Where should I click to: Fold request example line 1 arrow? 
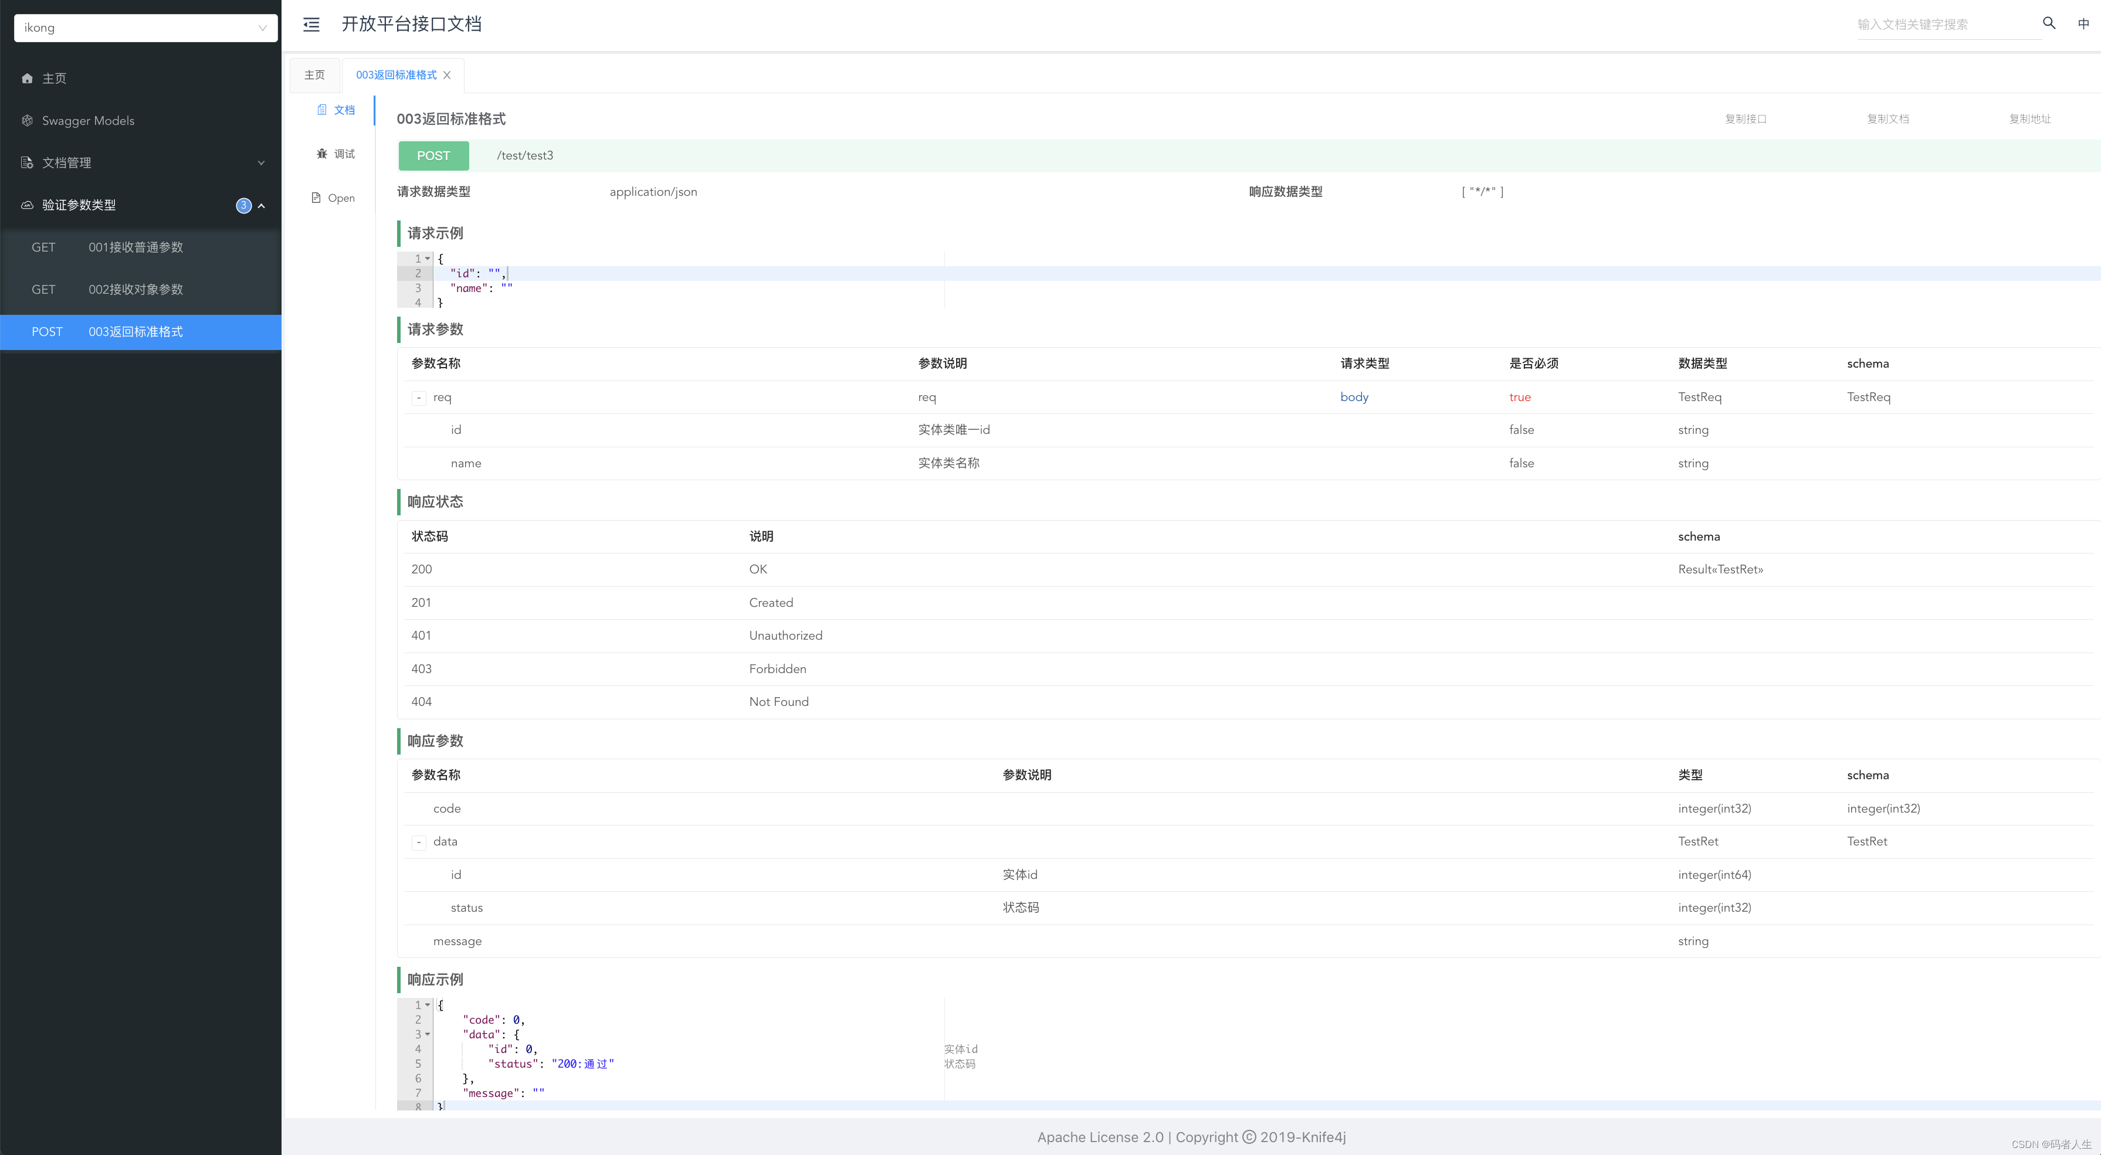(x=428, y=259)
